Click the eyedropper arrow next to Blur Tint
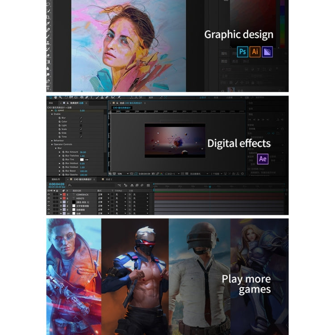335x335 pixels. [x=87, y=159]
